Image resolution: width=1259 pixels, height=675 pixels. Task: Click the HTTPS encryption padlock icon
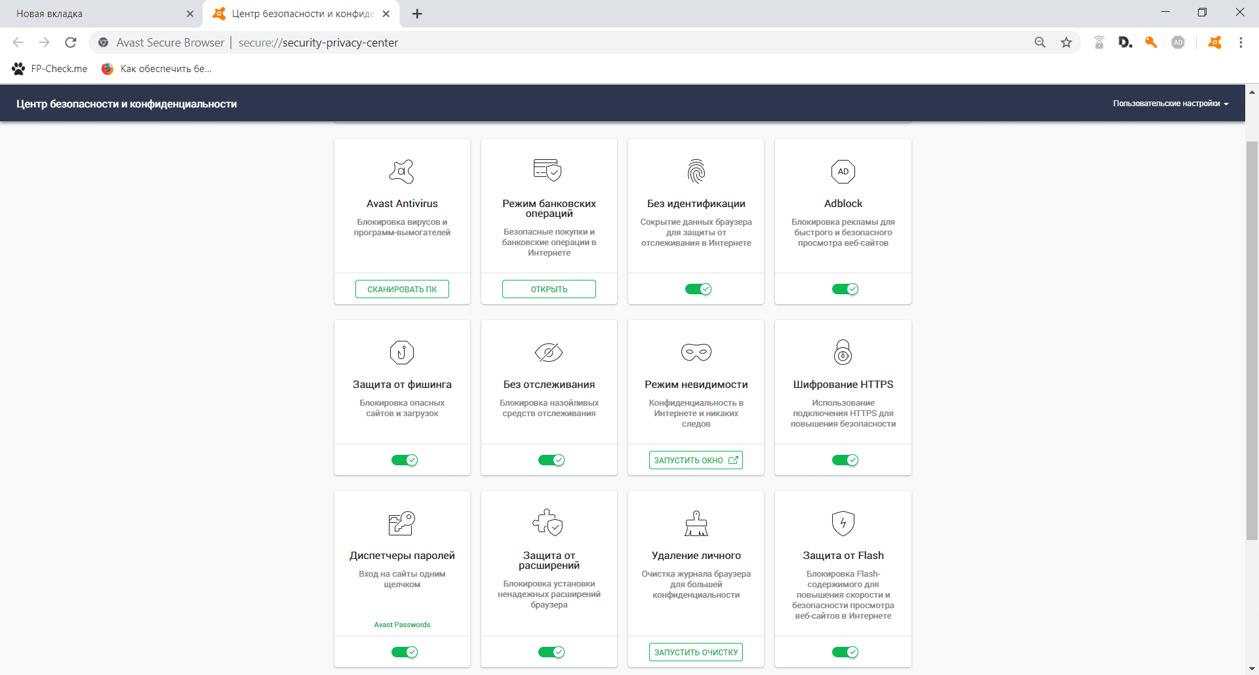843,352
